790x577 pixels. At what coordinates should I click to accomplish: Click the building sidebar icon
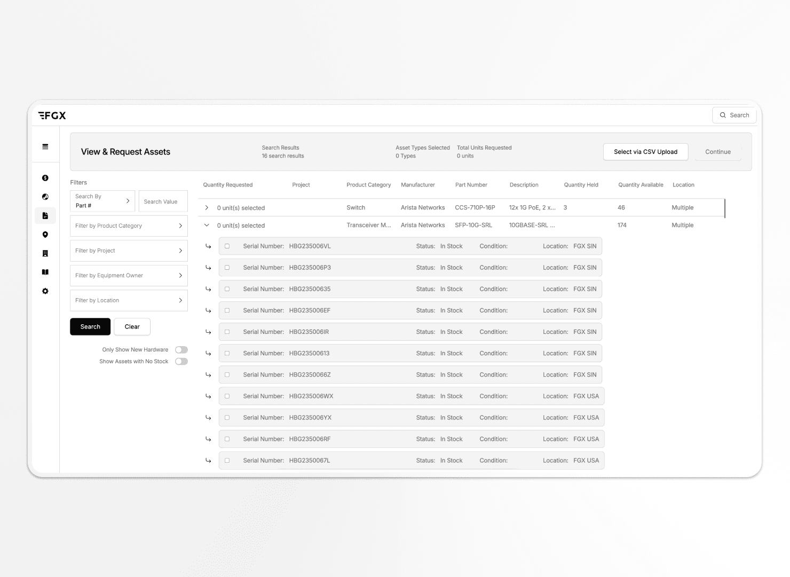(x=45, y=253)
